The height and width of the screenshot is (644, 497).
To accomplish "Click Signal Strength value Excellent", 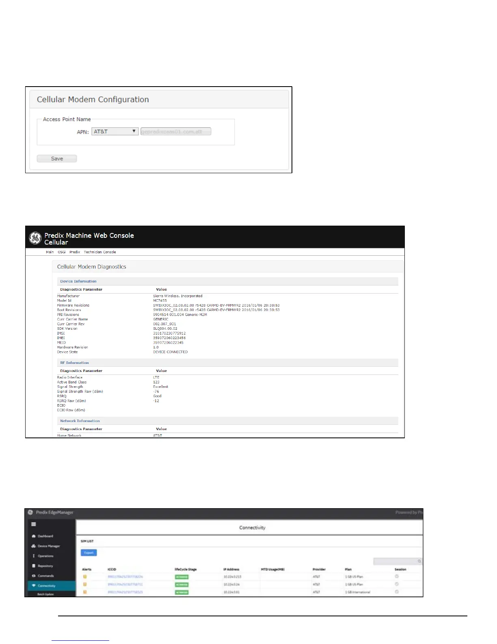I will pyautogui.click(x=161, y=387).
